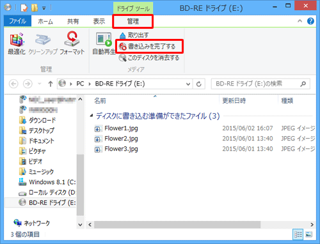Click navigation pane scroll up arrow
This screenshot has width=320, height=244.
[x=80, y=99]
